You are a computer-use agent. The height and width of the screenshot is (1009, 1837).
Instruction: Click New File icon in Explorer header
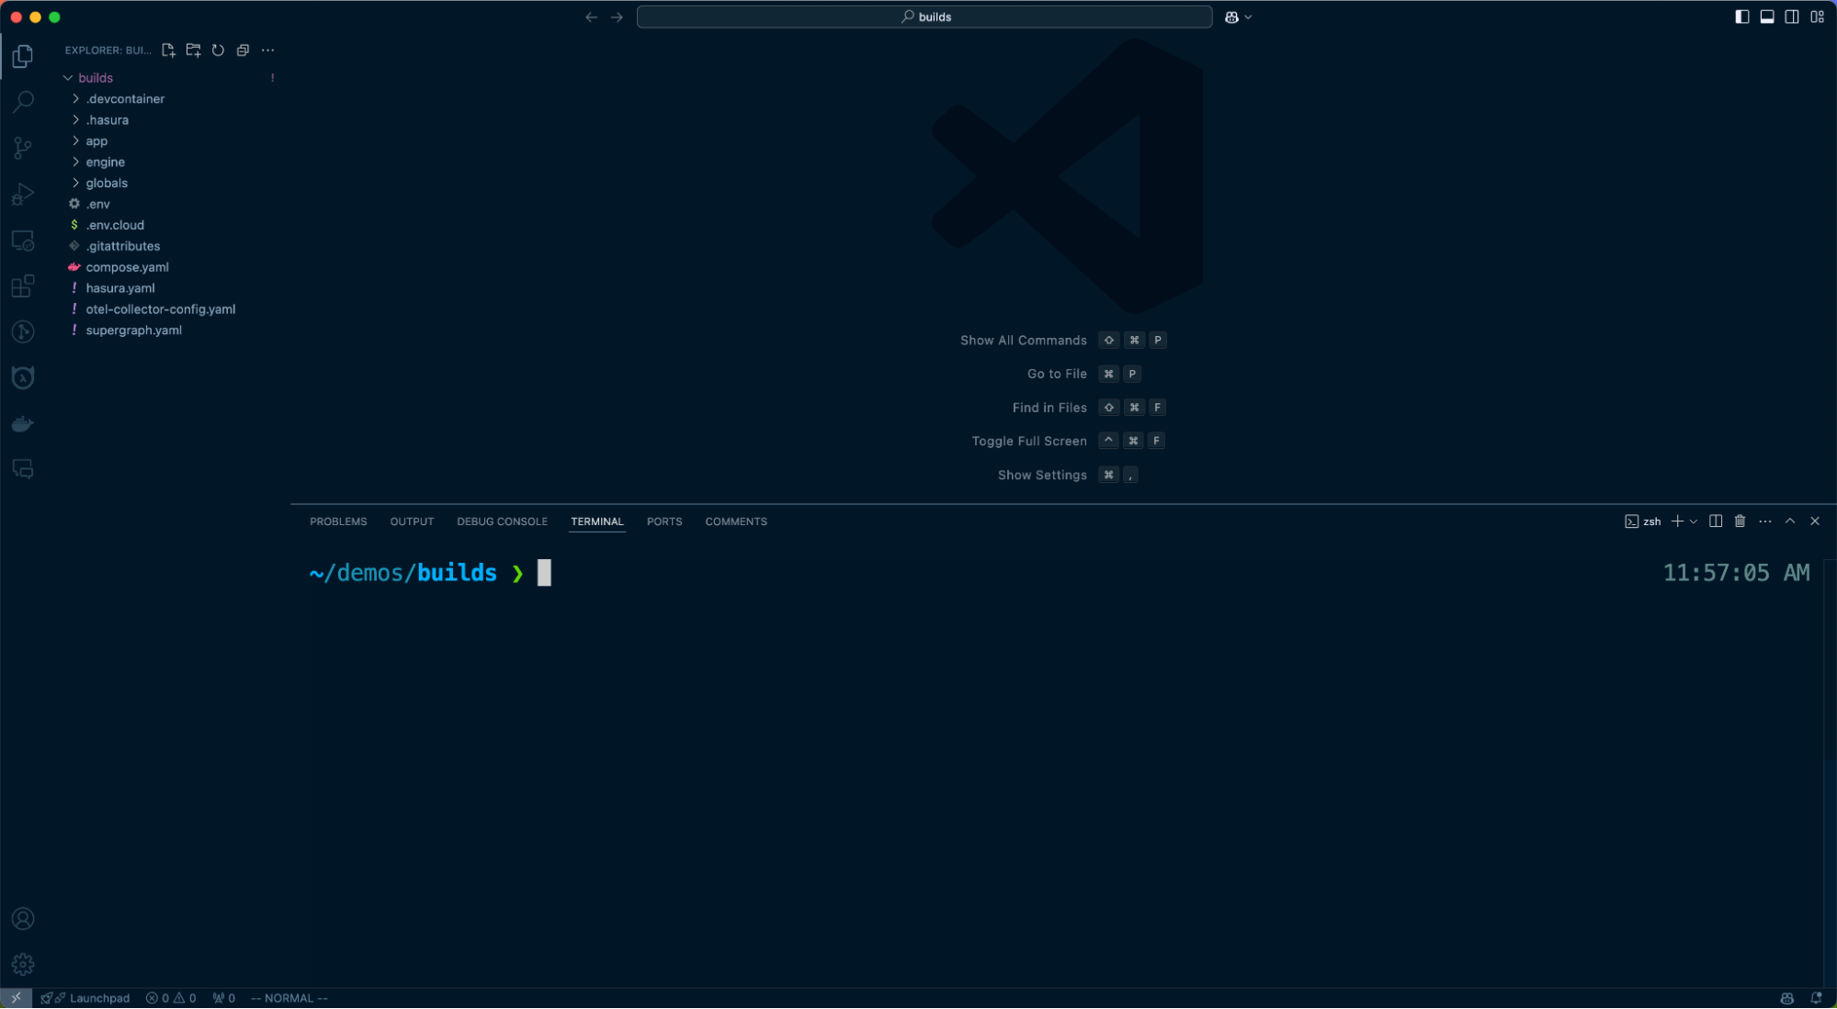(x=168, y=50)
